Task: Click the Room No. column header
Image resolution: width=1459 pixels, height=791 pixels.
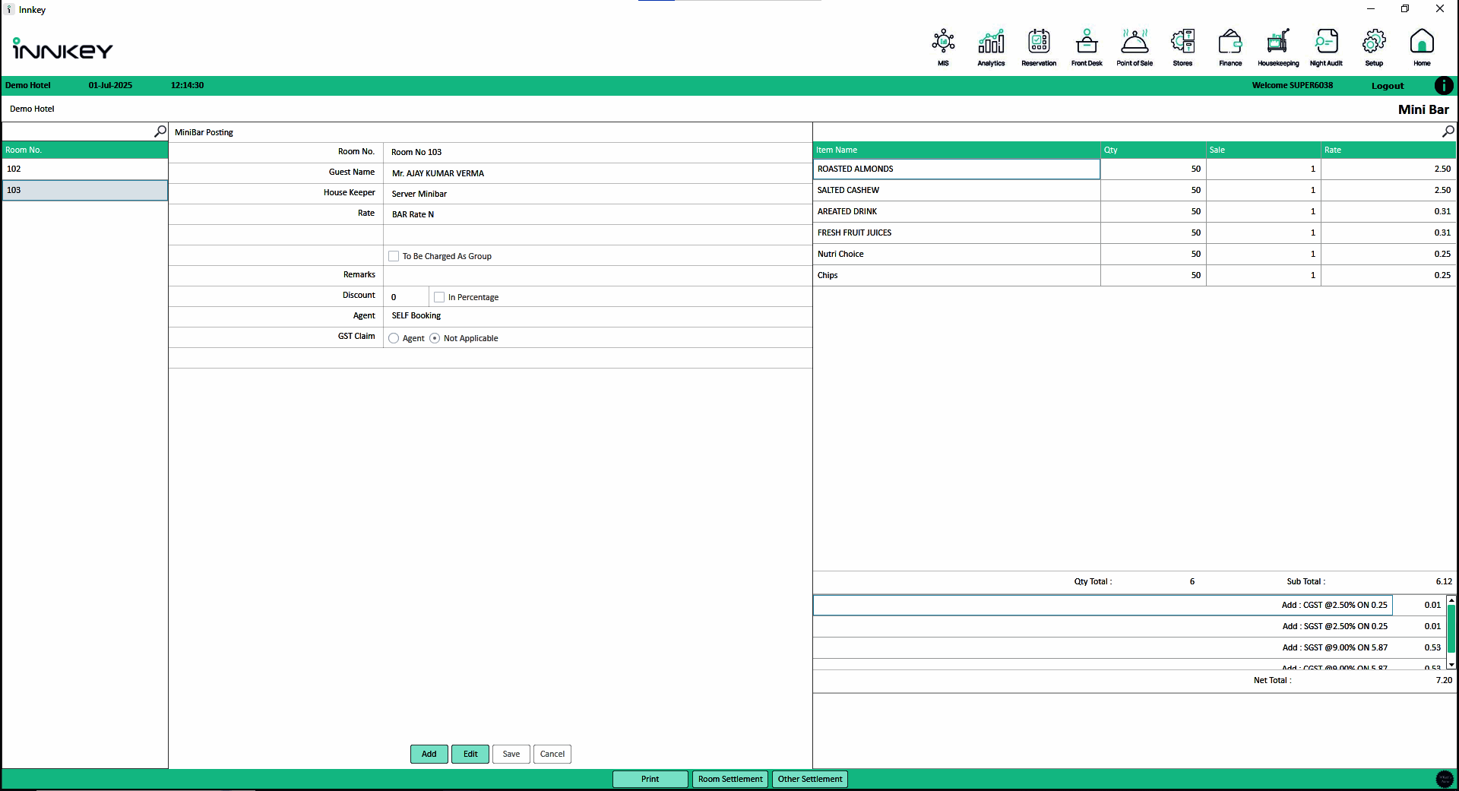Action: coord(85,150)
